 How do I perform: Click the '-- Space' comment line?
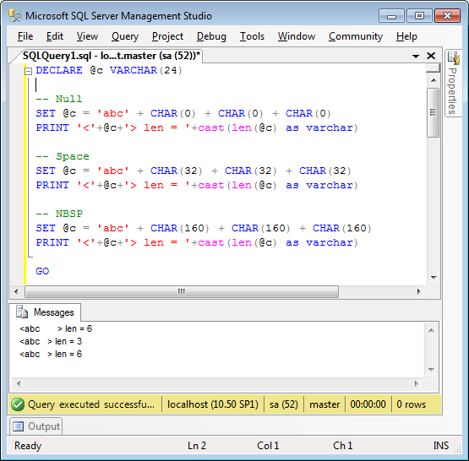tap(63, 156)
